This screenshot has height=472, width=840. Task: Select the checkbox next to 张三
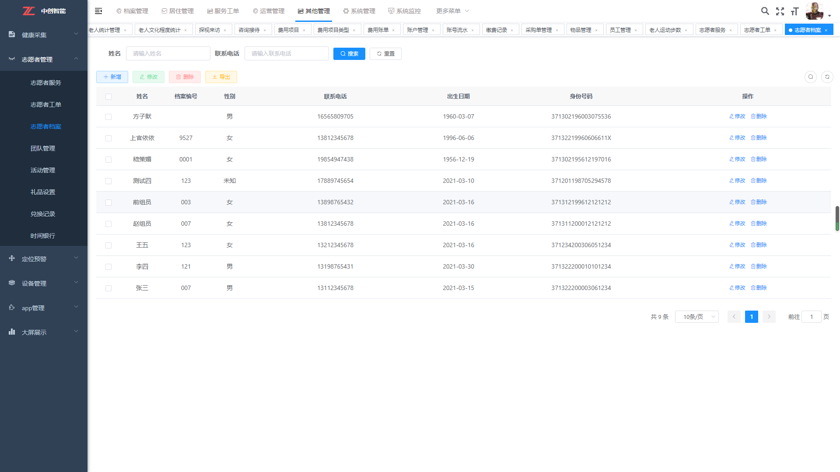[x=108, y=288]
